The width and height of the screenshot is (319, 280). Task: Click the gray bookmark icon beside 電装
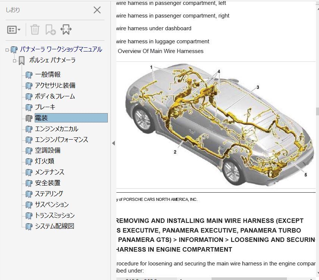point(29,118)
